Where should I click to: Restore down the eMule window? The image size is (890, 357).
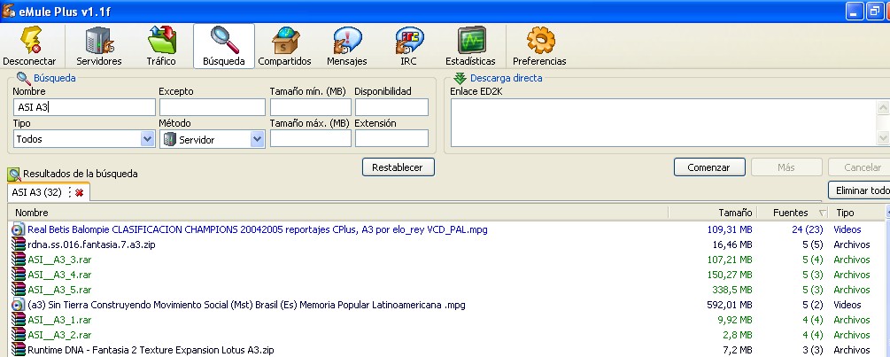click(874, 11)
